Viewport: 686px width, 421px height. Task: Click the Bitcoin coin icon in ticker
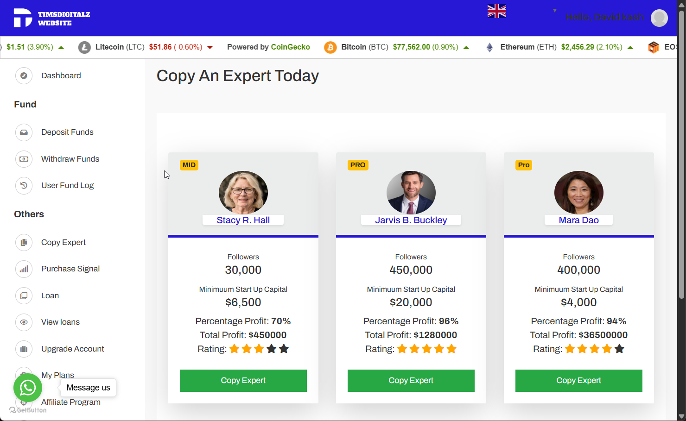(x=330, y=47)
